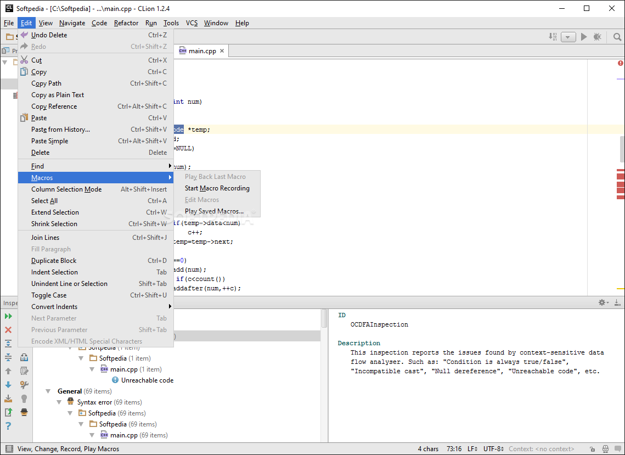The width and height of the screenshot is (625, 455).
Task: Click the cursor position 73:16 in status bar
Action: click(454, 449)
